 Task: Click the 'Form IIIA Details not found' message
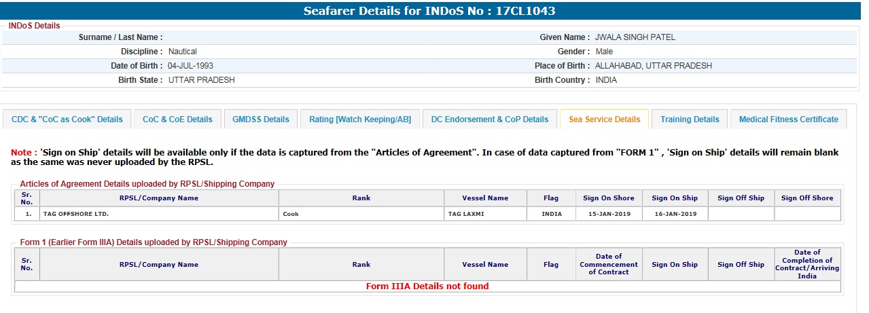(427, 286)
